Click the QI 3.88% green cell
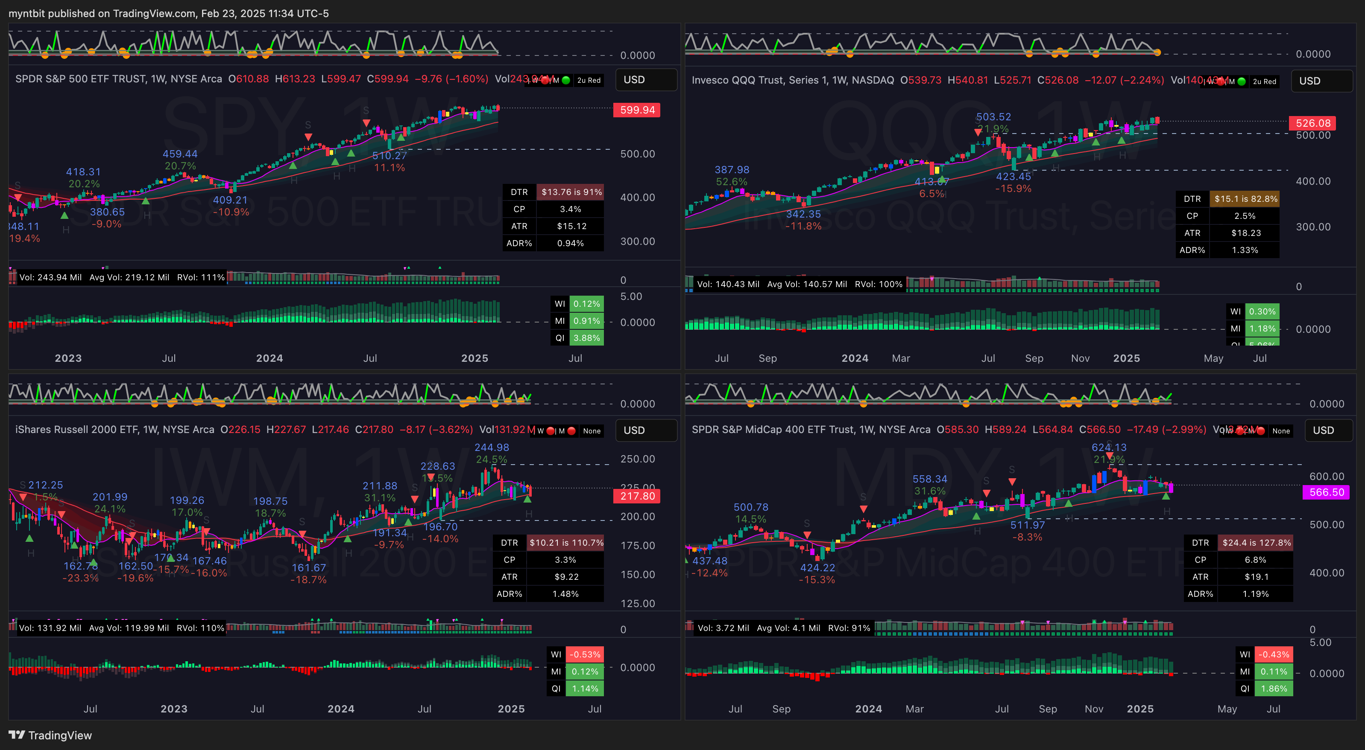This screenshot has width=1365, height=750. click(x=586, y=338)
